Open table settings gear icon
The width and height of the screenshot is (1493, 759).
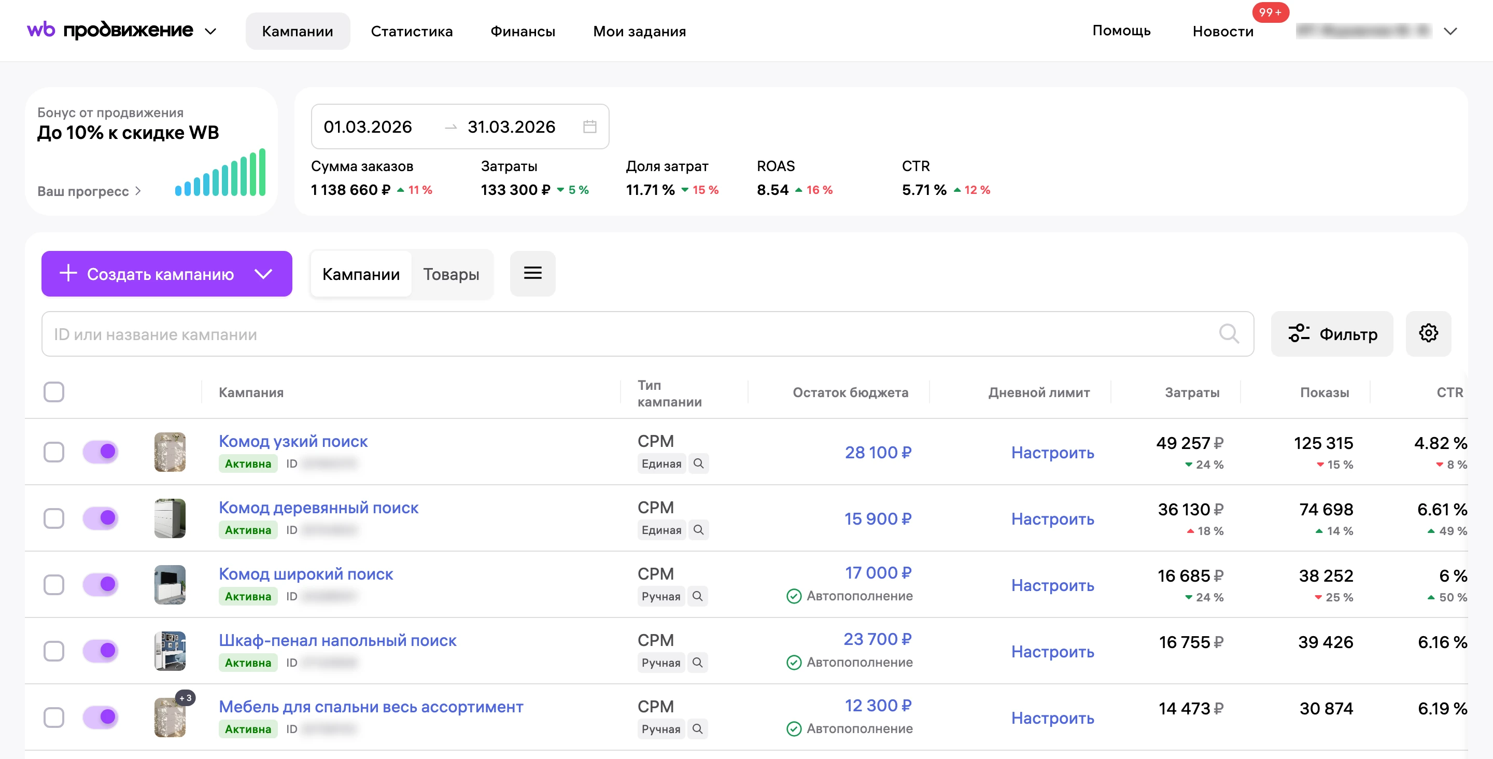[x=1428, y=333]
